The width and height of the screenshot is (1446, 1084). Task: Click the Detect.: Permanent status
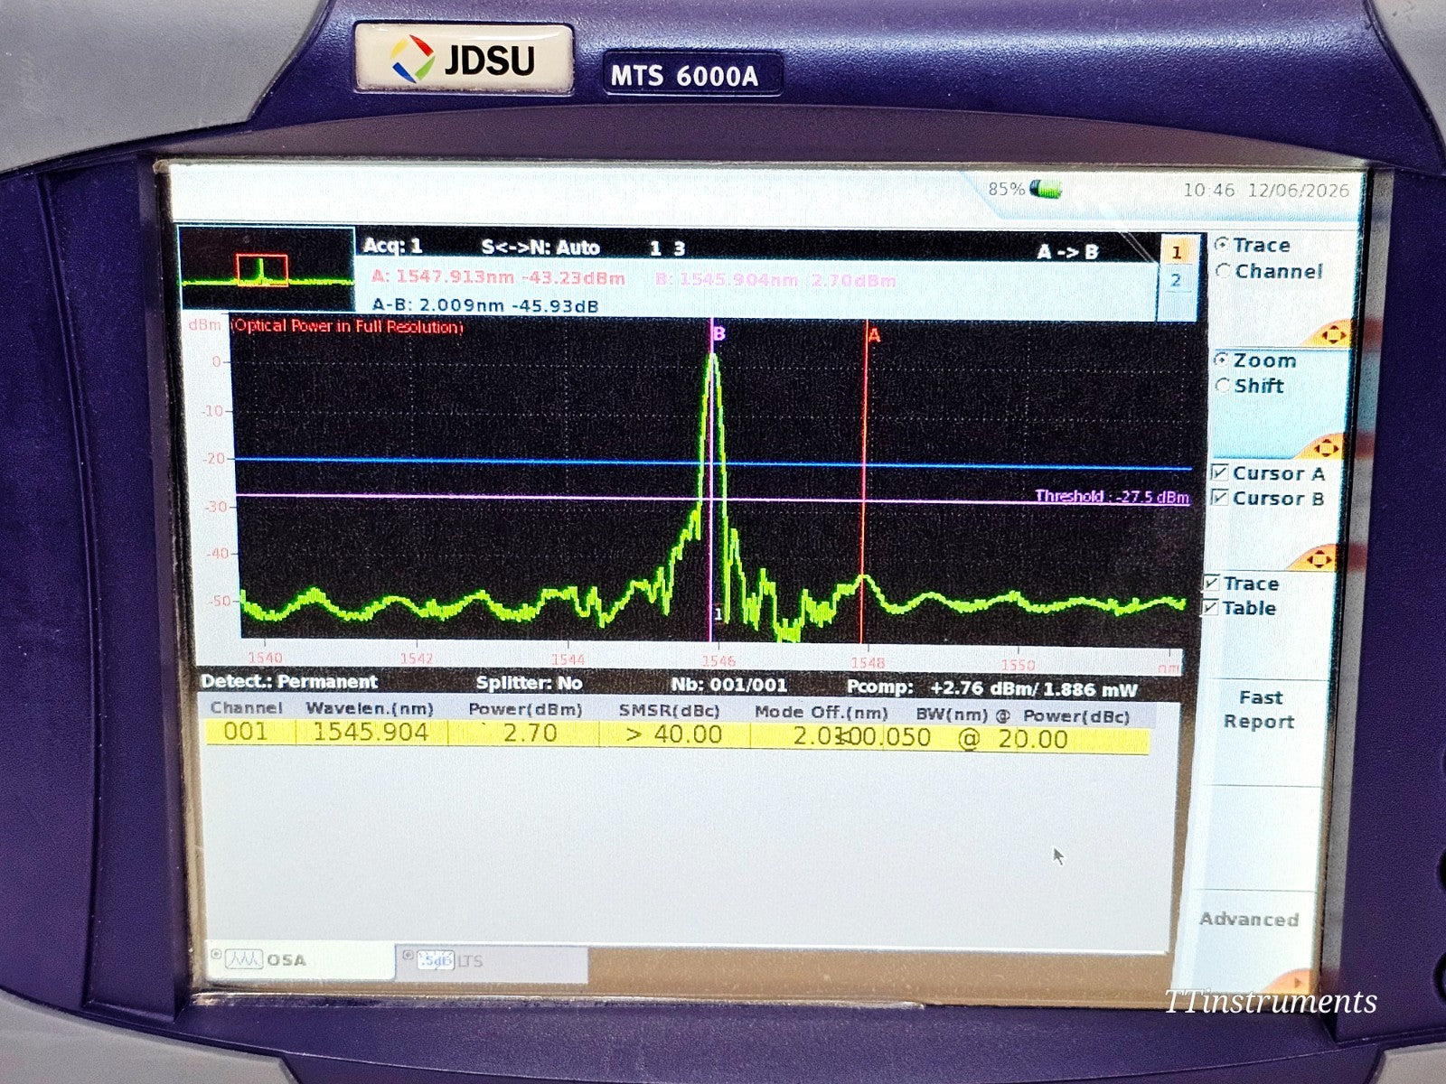(x=289, y=682)
